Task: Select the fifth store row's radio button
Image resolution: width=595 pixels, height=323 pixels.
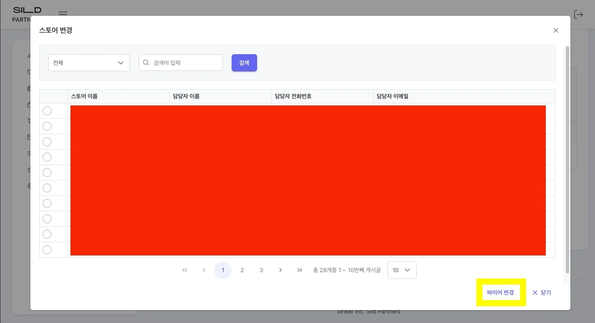Action: [47, 173]
